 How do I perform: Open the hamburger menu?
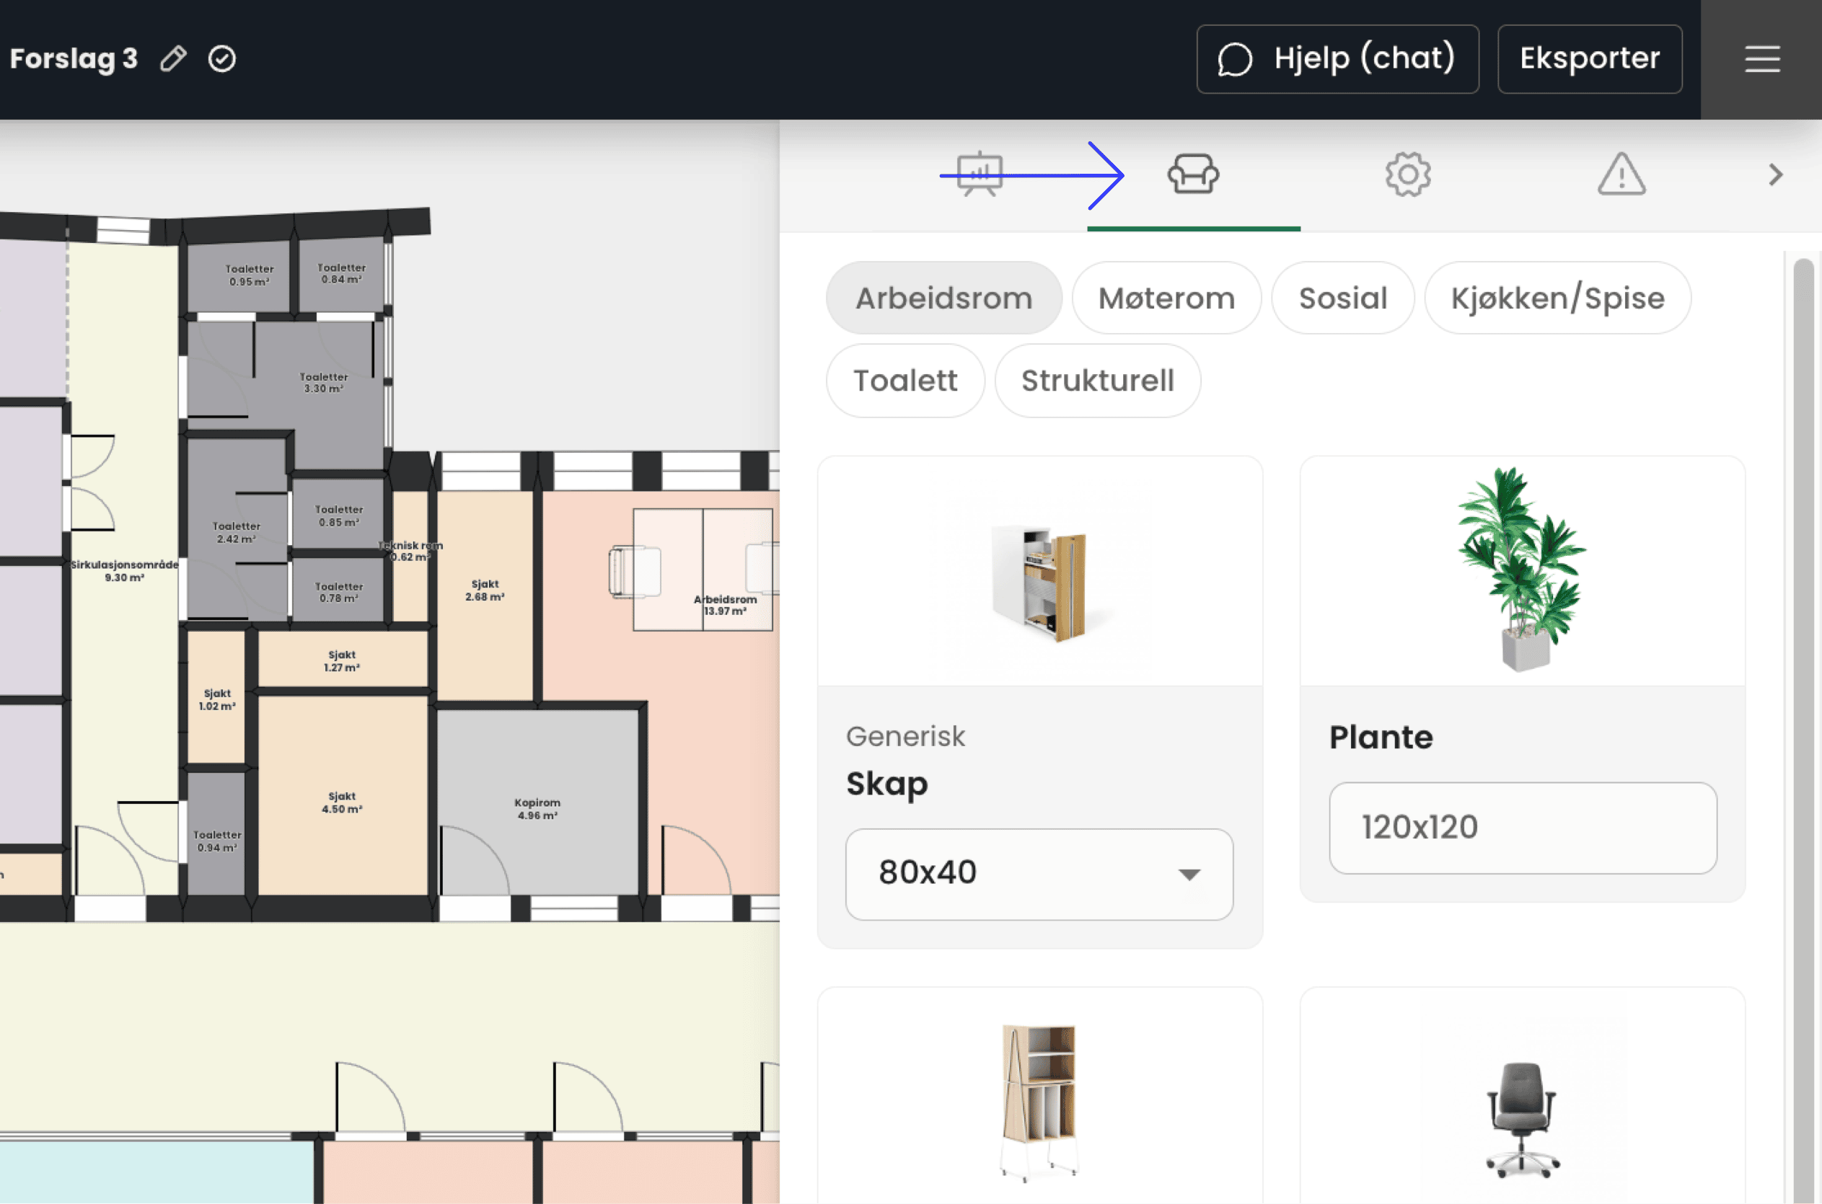click(1762, 59)
